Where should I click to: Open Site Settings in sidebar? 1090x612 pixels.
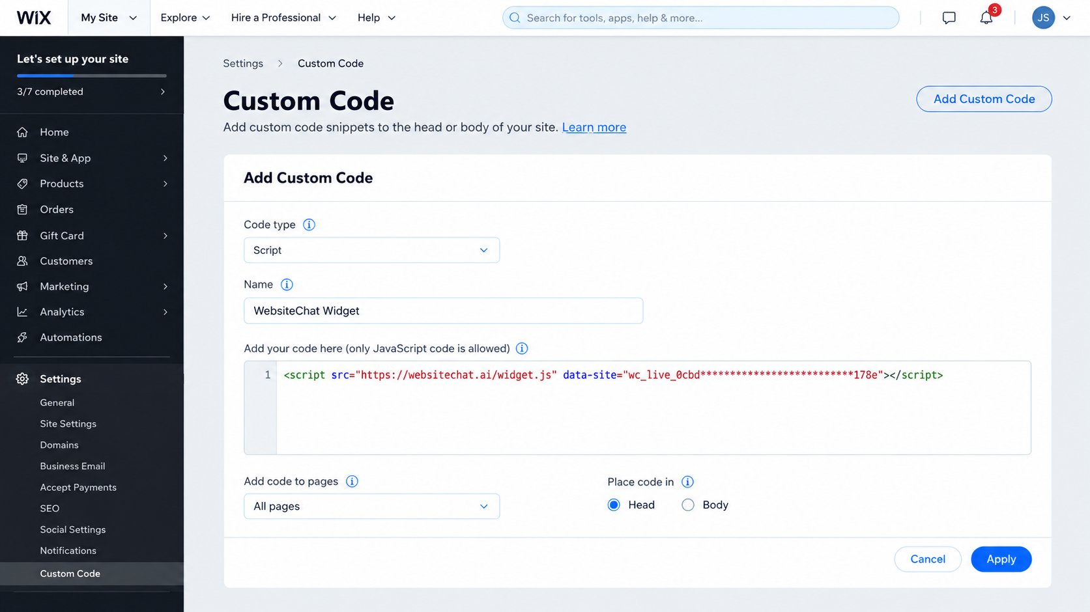68,424
